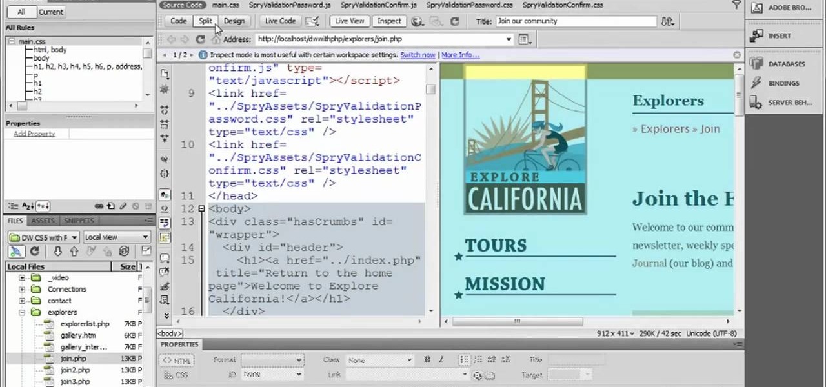Switch to Code view
Image resolution: width=826 pixels, height=387 pixels.
pyautogui.click(x=179, y=21)
